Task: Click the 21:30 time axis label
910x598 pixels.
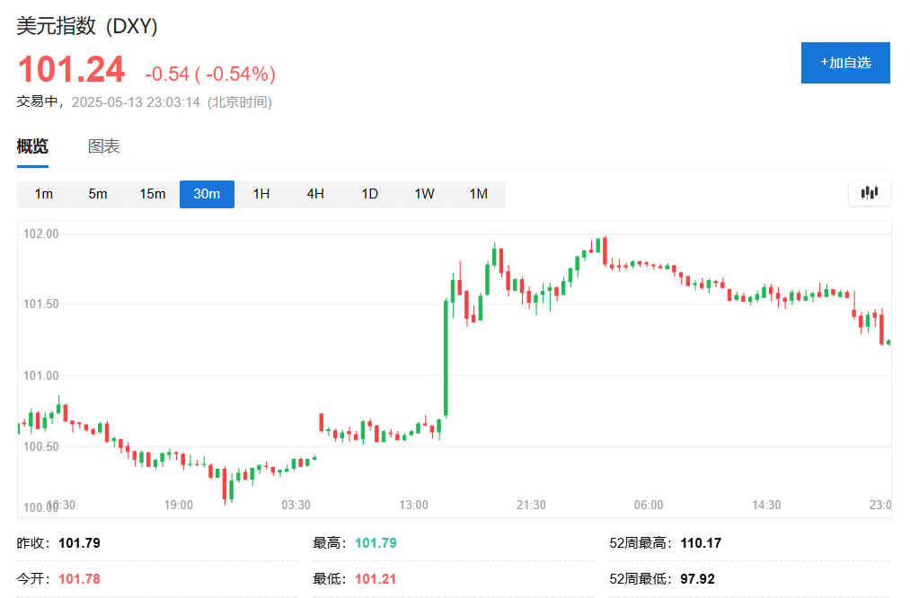Action: click(x=531, y=506)
